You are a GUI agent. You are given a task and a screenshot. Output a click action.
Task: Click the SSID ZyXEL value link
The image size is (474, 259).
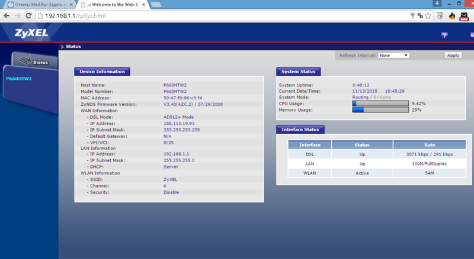point(171,179)
